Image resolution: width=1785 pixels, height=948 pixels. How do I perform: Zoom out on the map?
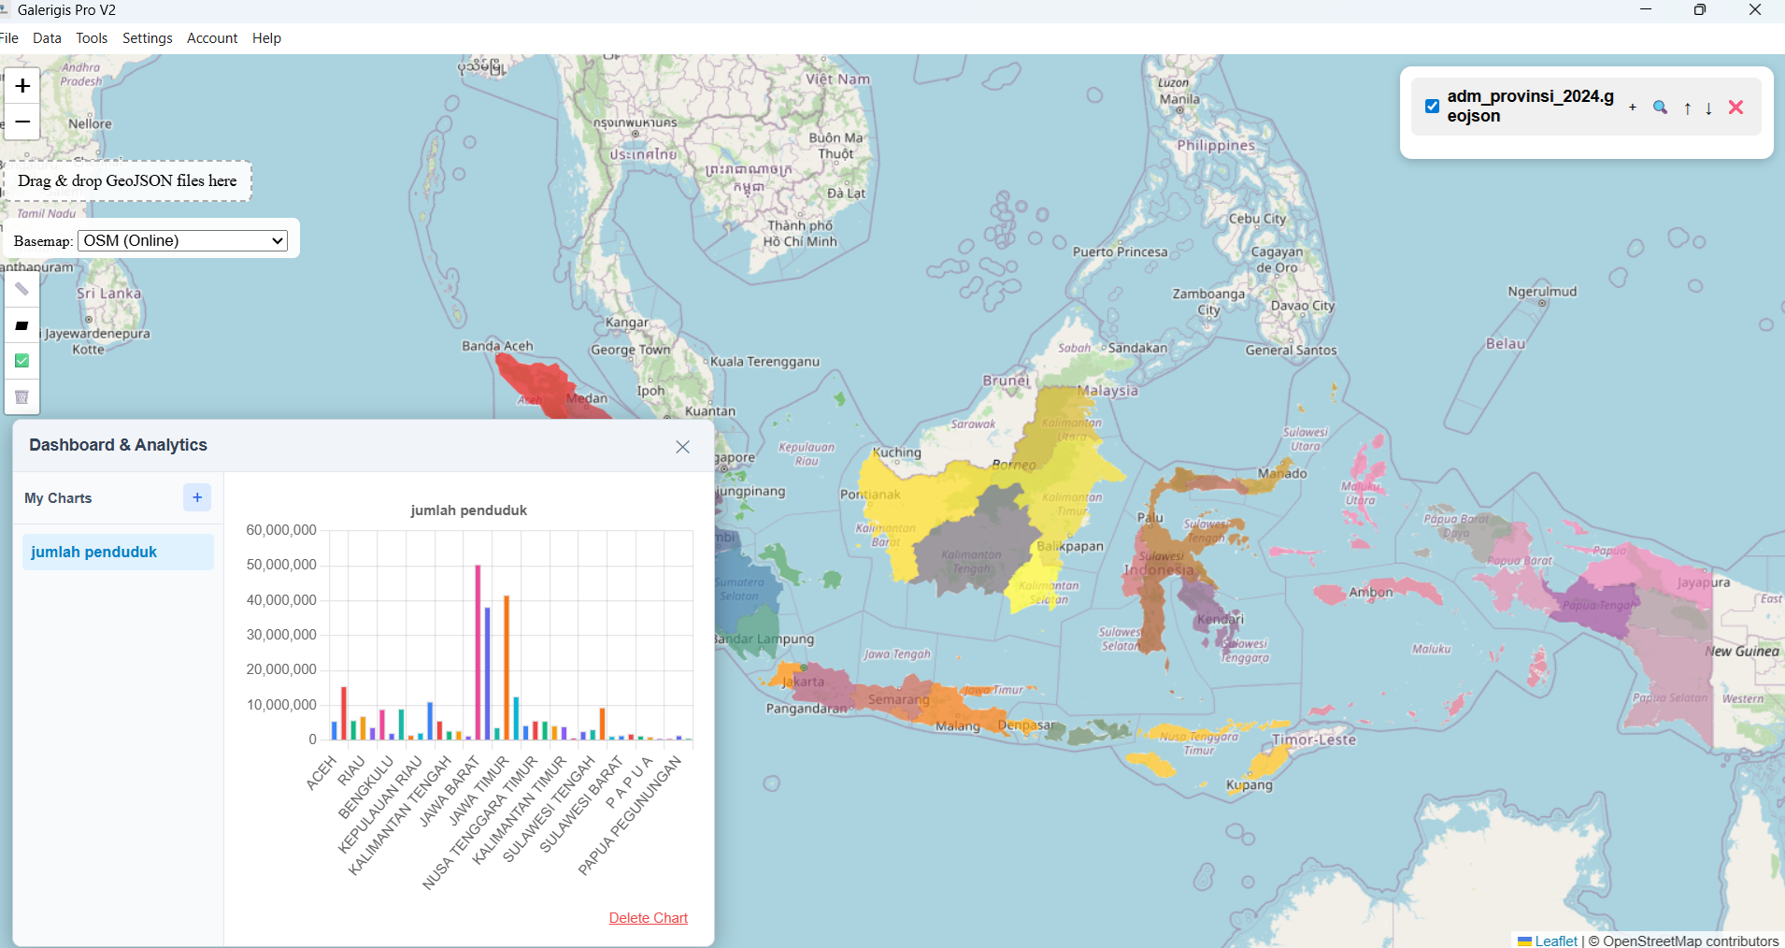[x=21, y=122]
